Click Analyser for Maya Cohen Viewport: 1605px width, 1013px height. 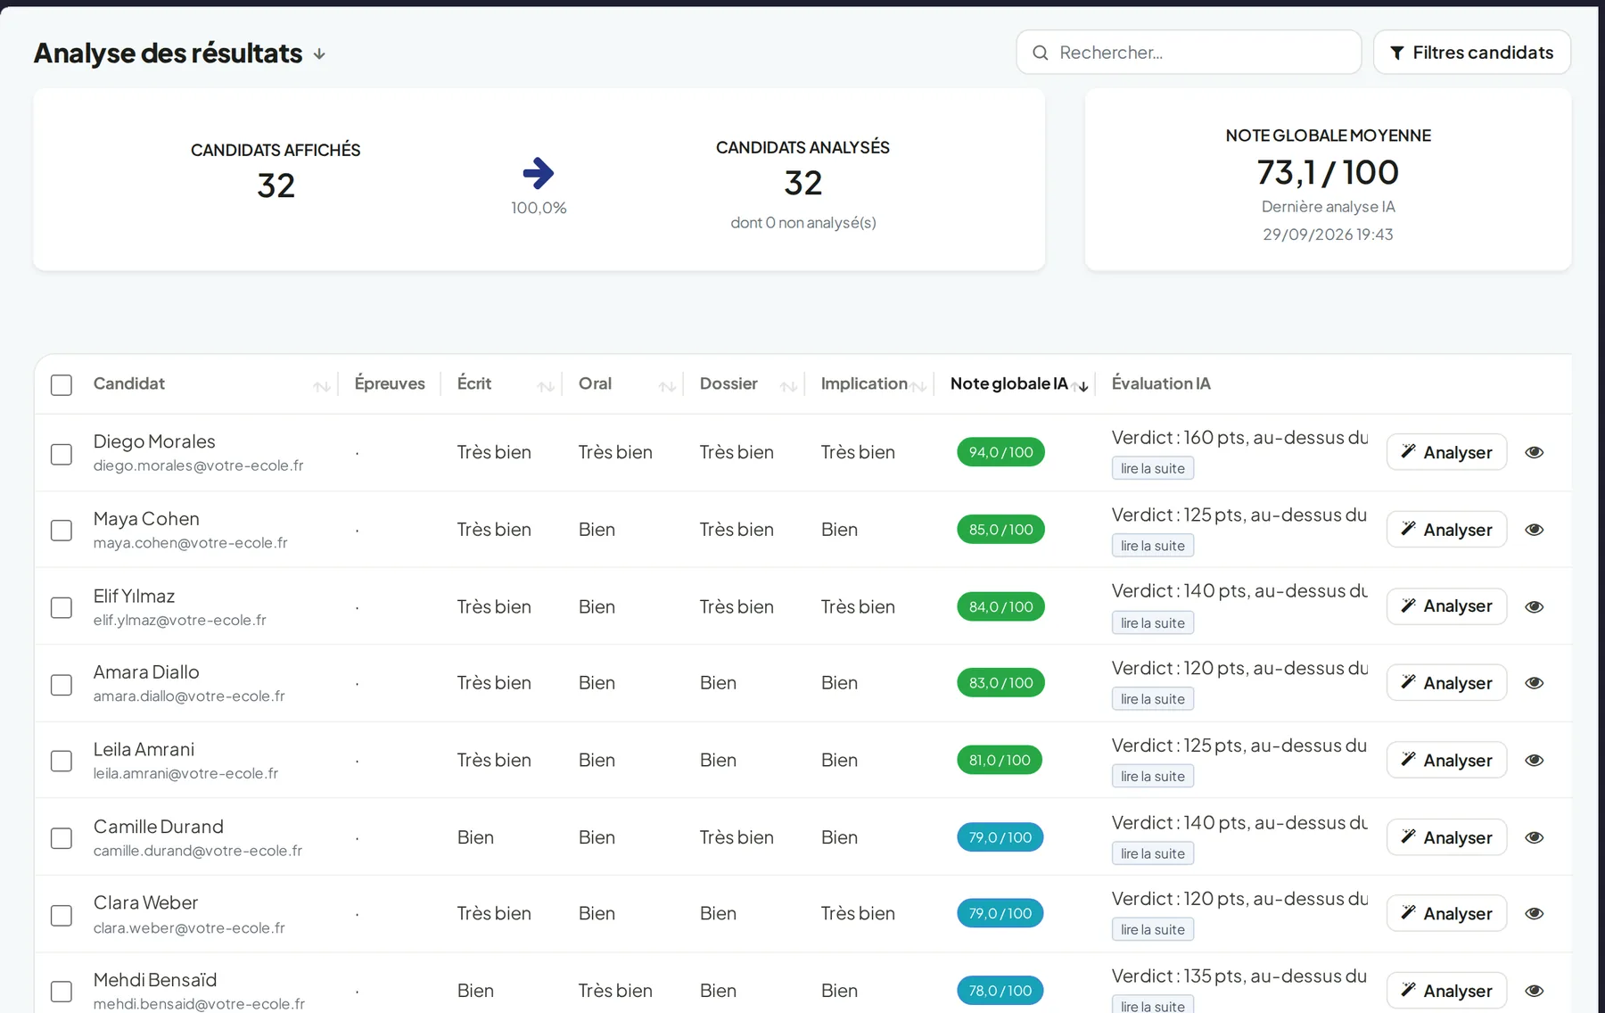[x=1446, y=530]
